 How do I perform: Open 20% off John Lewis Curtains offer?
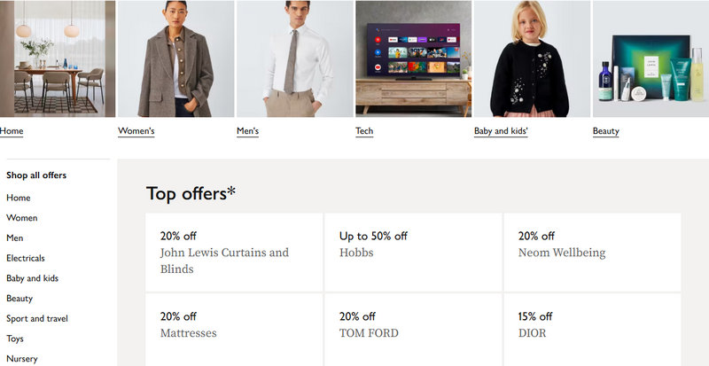[235, 253]
